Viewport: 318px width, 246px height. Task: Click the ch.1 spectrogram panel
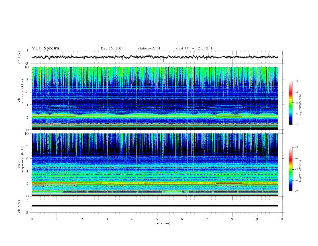tap(155, 98)
